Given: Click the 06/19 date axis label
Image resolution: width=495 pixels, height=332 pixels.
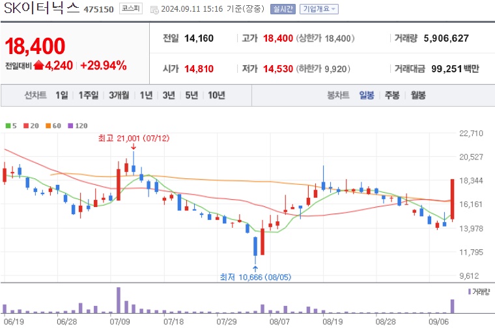Looking at the screenshot, I should [x=14, y=322].
